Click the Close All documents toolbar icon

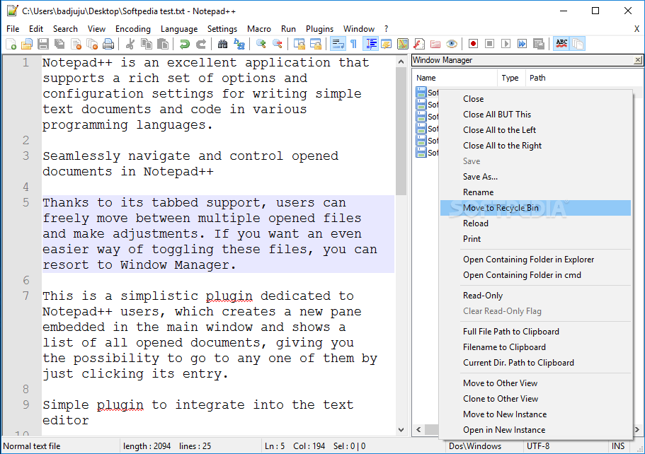click(x=93, y=44)
